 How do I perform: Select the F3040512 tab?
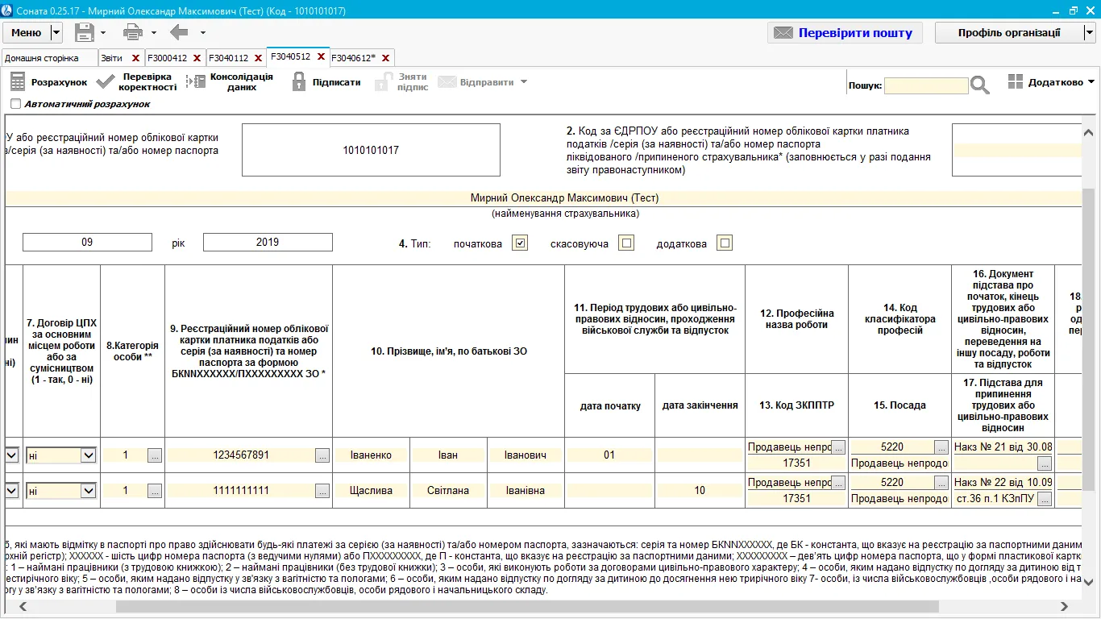click(291, 57)
